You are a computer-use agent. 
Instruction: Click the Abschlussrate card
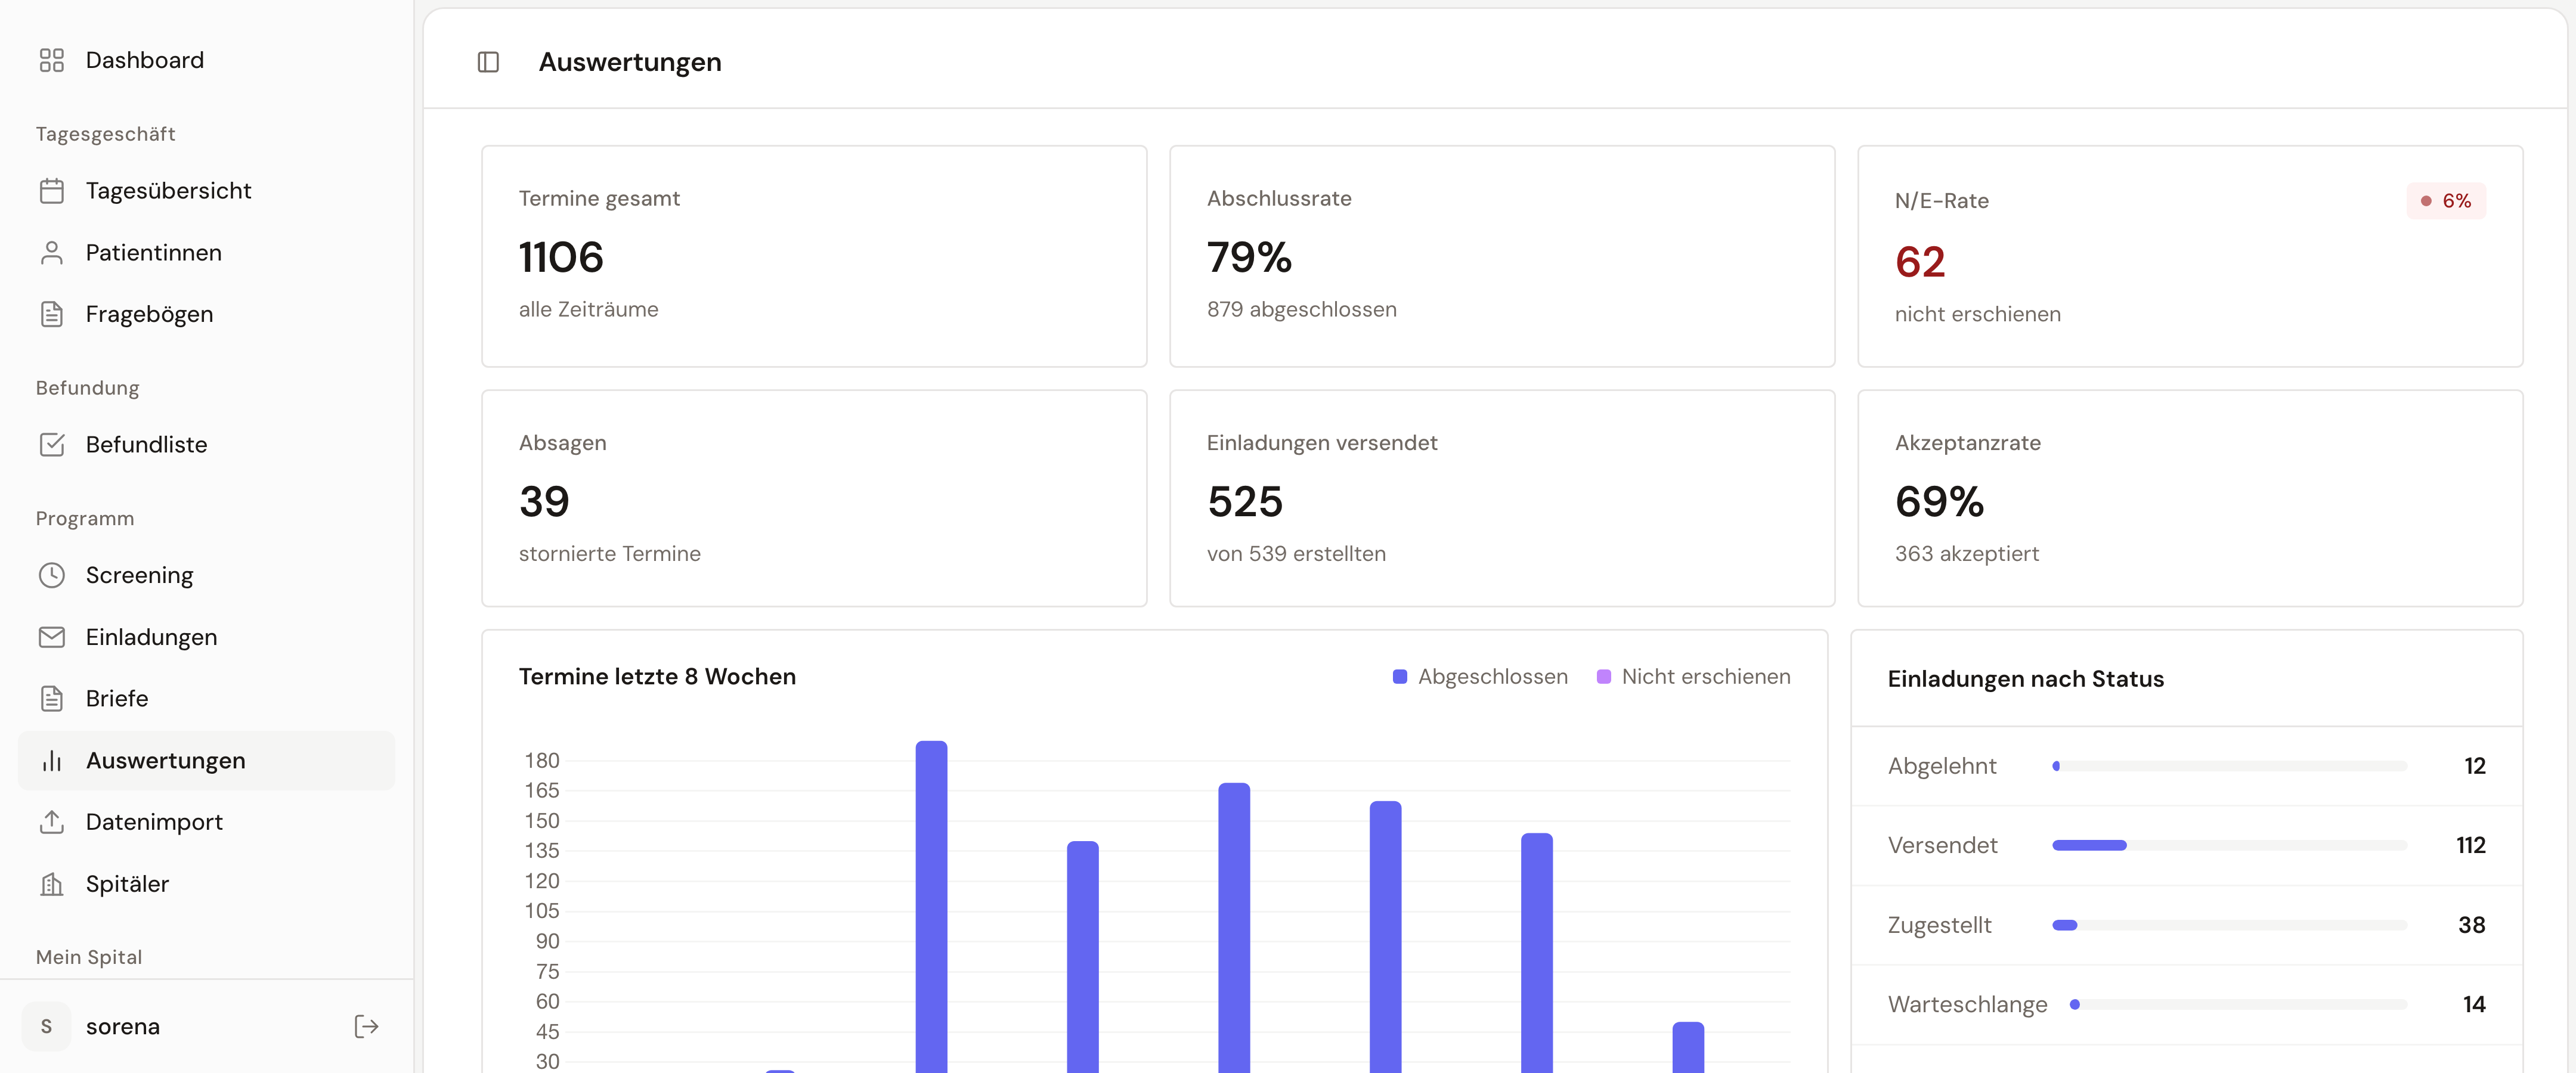click(x=1502, y=256)
